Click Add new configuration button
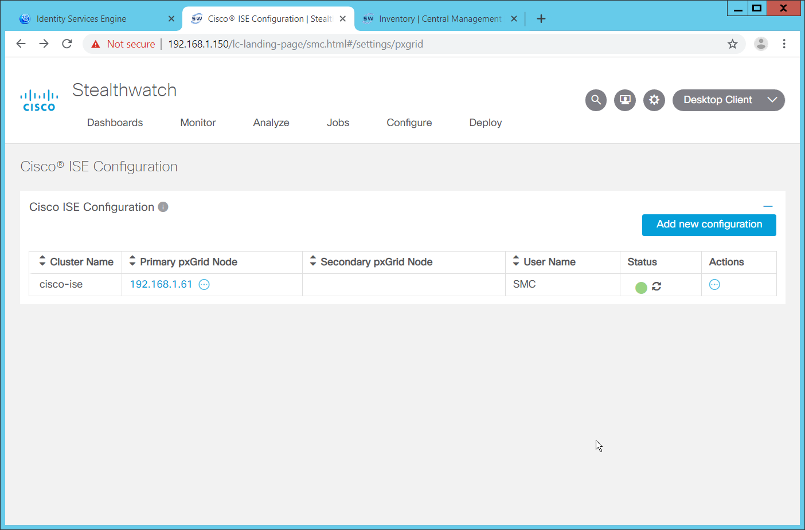 709,225
